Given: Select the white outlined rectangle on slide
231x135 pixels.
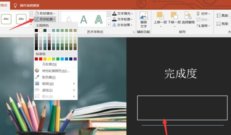Looking at the screenshot, I should [x=182, y=108].
